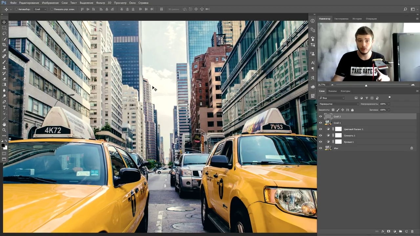Open the Справка menu
Viewport: 420px width, 236px height.
click(x=143, y=3)
